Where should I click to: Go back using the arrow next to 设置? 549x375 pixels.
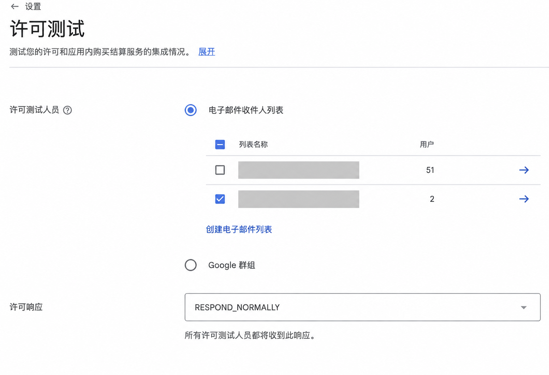(14, 7)
